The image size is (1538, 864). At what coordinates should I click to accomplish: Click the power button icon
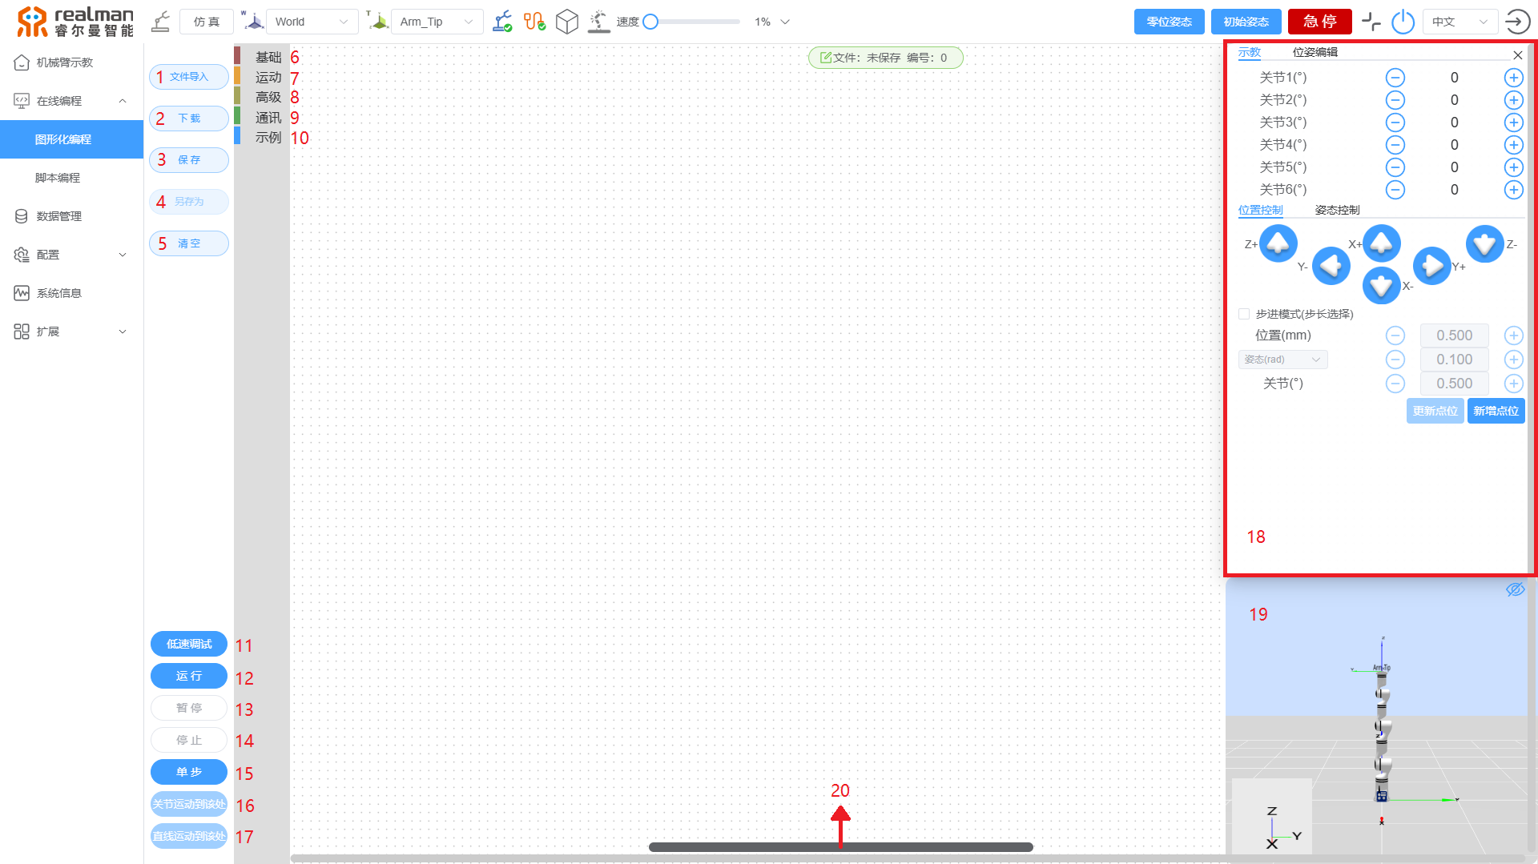pos(1403,22)
